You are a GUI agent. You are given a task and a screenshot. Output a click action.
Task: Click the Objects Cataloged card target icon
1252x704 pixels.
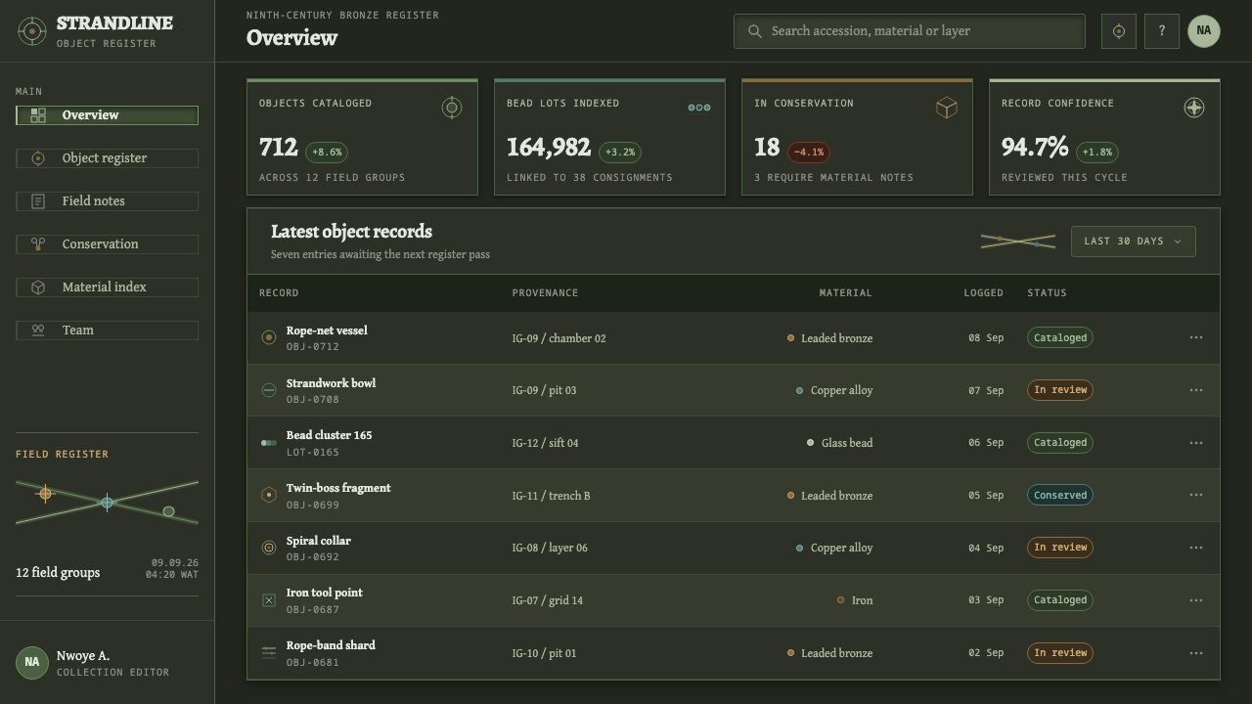tap(452, 108)
